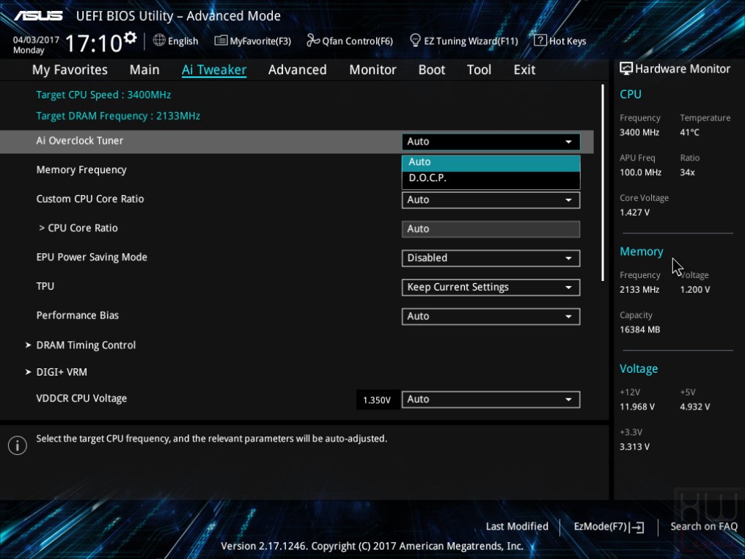Click the MyFavorite list icon
745x559 pixels.
(221, 40)
